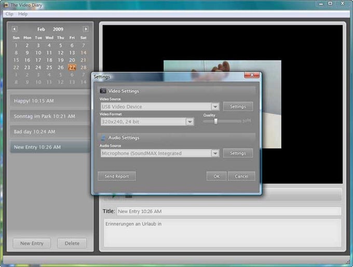Select date 16 in the calendar
The image size is (353, 267).
click(x=27, y=60)
